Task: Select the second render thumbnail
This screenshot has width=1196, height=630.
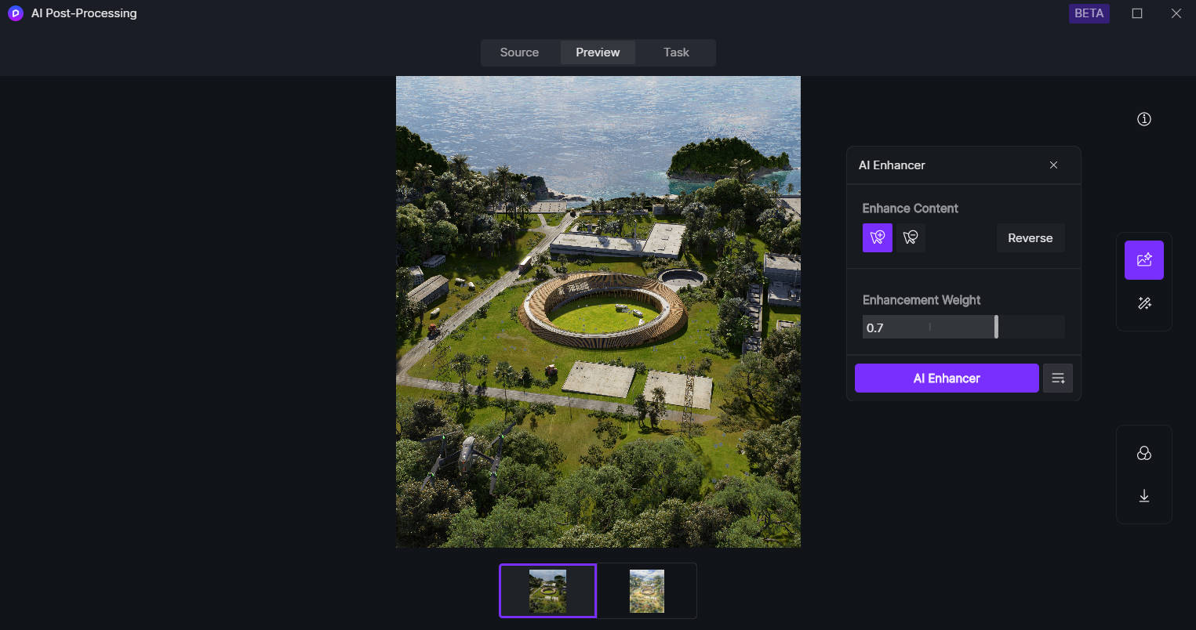Action: (647, 591)
